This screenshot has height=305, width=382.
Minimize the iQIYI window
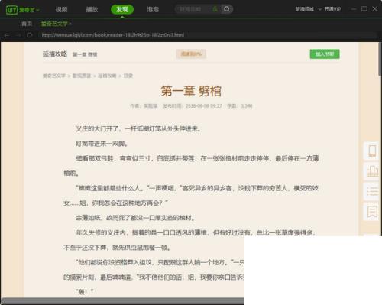tap(354, 9)
